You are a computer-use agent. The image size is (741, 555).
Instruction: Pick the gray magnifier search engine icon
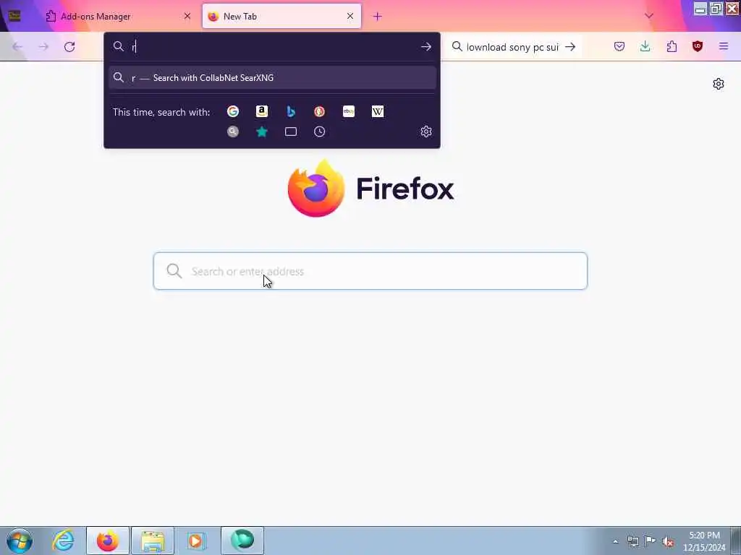point(232,132)
